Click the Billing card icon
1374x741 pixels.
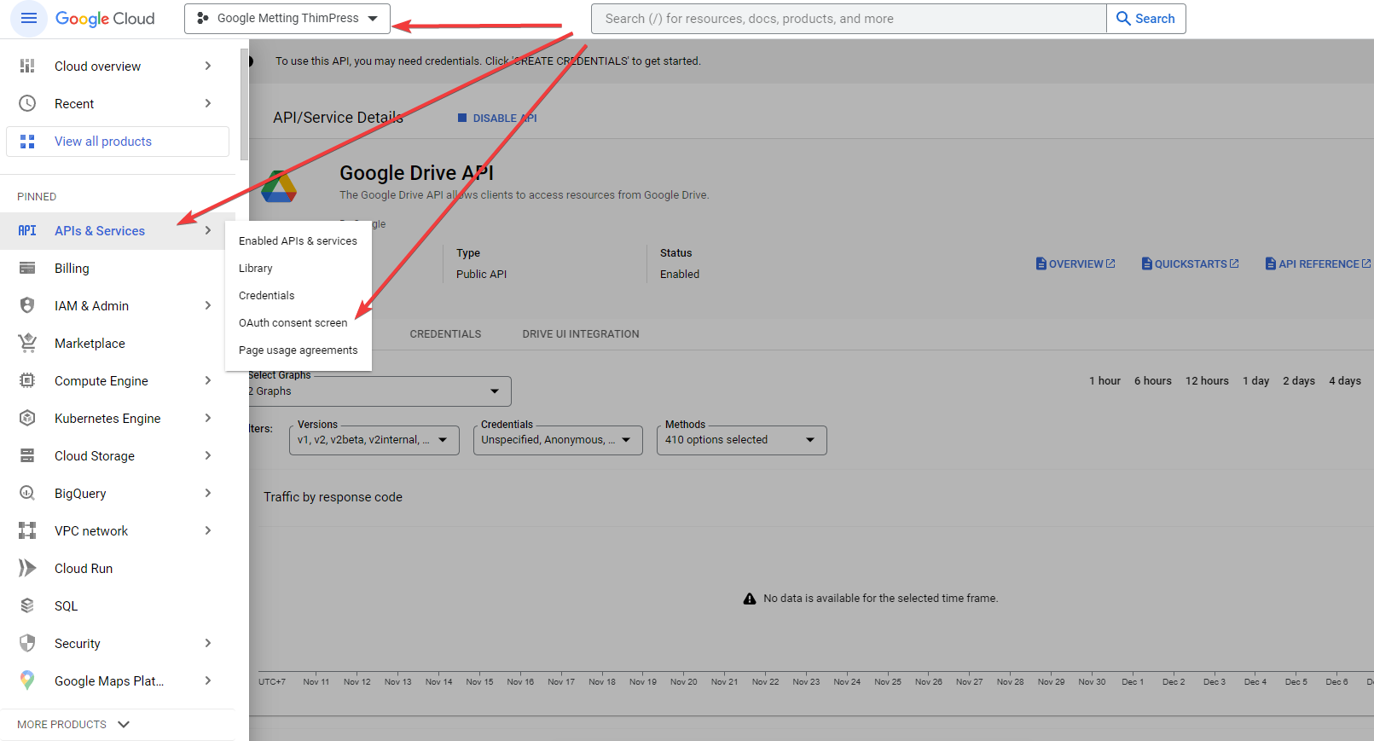click(27, 269)
